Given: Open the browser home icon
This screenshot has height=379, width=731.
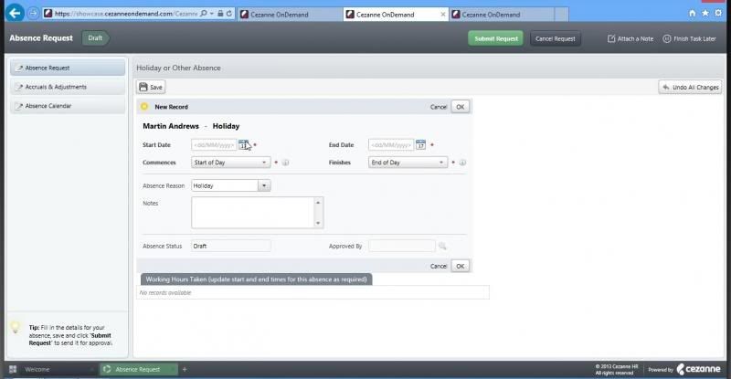Looking at the screenshot, I should [693, 13].
